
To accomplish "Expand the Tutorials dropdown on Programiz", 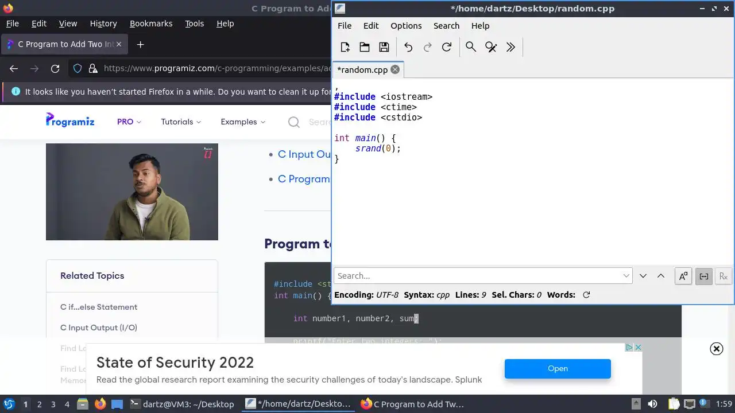I will 181,122.
